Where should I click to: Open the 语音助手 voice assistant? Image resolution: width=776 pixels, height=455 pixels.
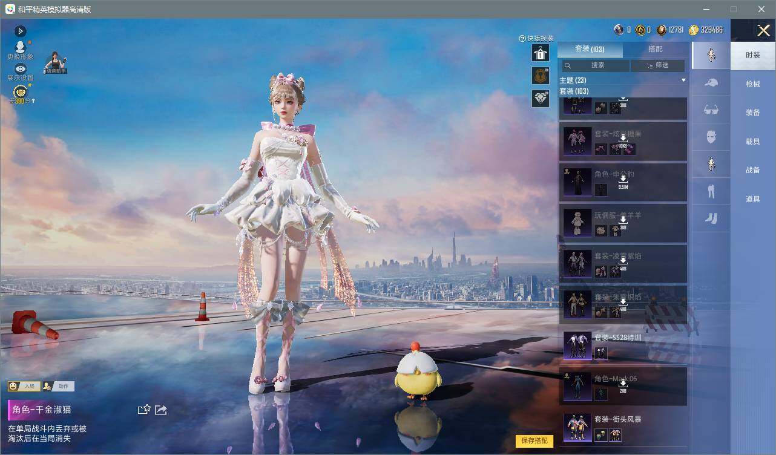pos(55,63)
